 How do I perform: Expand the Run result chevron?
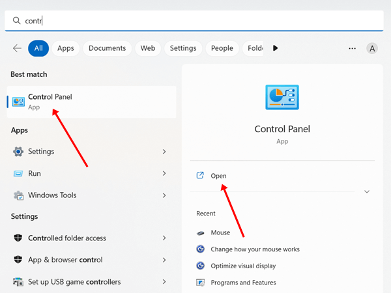164,173
